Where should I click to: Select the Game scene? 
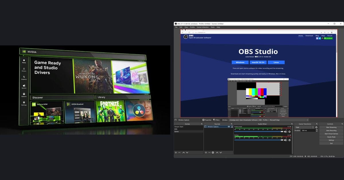click(x=188, y=132)
